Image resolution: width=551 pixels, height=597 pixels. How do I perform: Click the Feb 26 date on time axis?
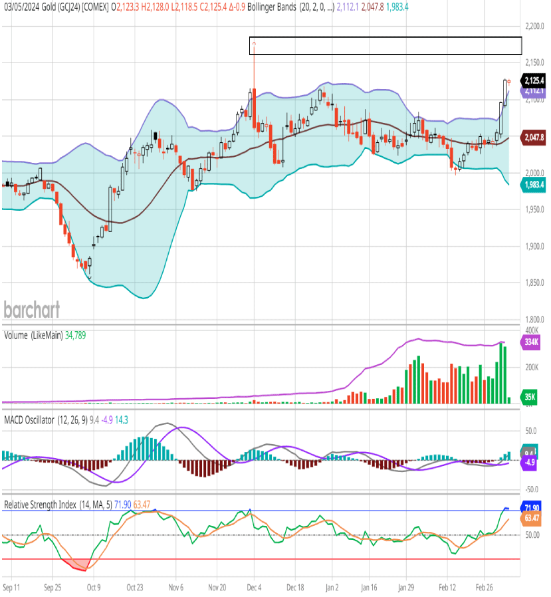(484, 588)
